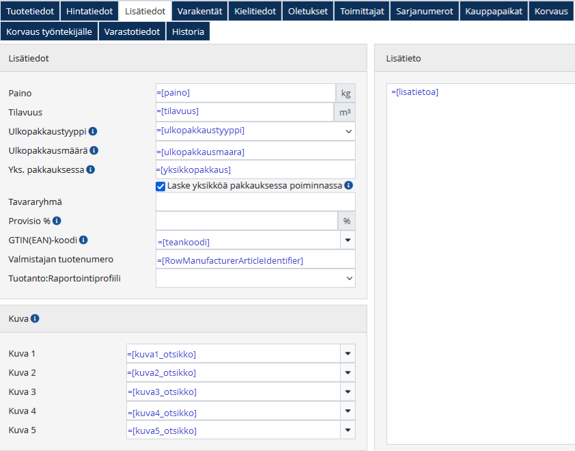Select the Toimittajat tab
This screenshot has width=575, height=451.
[362, 11]
